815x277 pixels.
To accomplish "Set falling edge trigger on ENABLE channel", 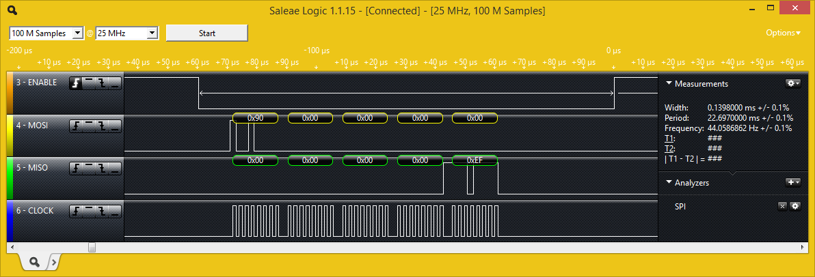I will (x=102, y=83).
